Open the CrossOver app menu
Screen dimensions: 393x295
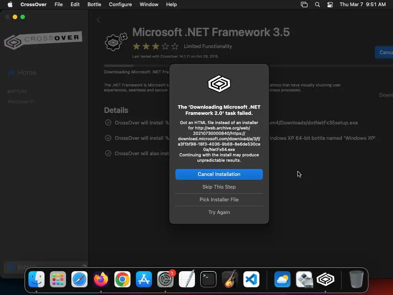33,4
